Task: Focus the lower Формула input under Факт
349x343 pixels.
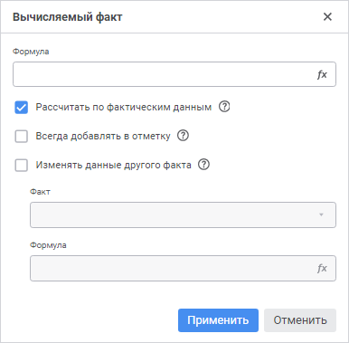Action: 183,269
